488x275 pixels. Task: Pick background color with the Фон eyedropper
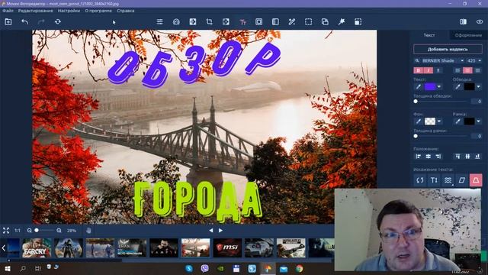(x=419, y=121)
